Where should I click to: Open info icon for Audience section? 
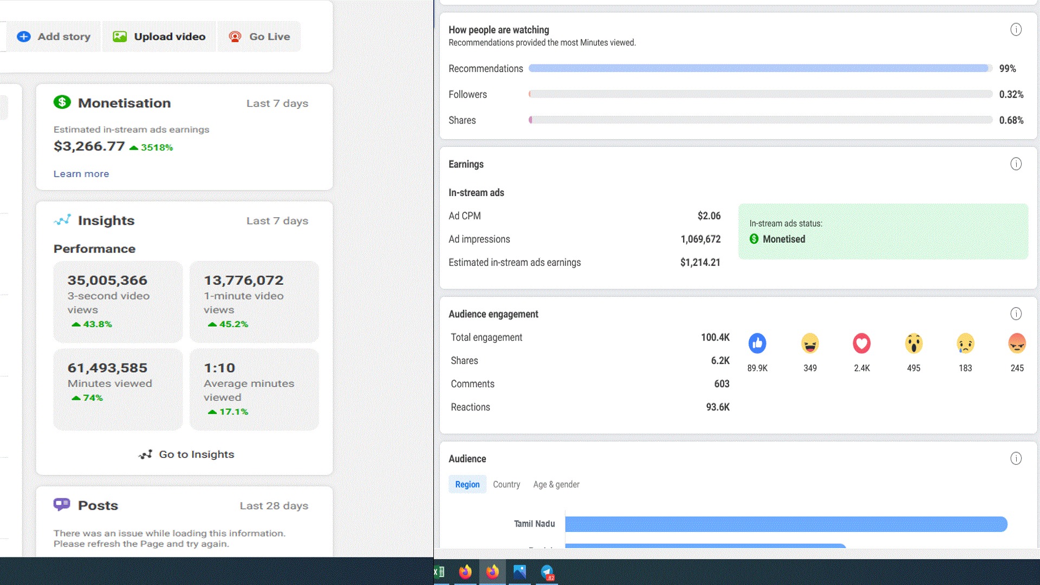point(1016,459)
